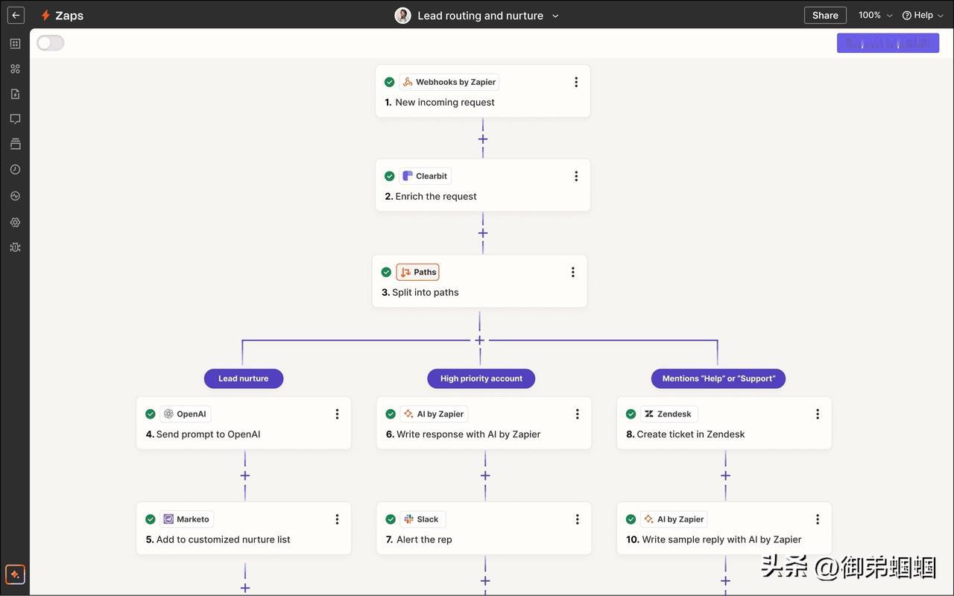Viewport: 954px width, 596px height.
Task: Open the comments sidebar icon
Action: [x=15, y=119]
